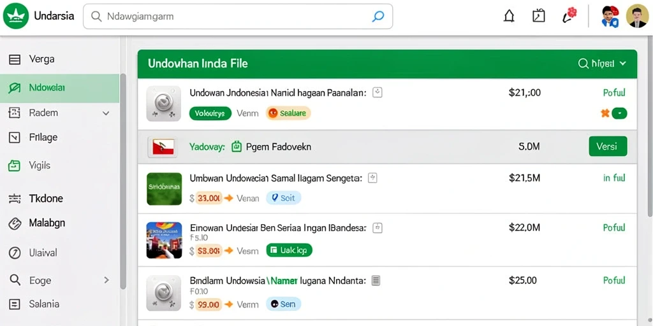Click the 'in fuul' status text

coord(614,178)
